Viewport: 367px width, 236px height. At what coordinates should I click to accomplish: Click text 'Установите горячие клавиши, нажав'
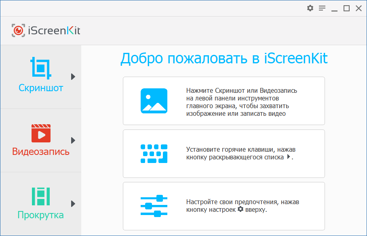tap(241, 149)
